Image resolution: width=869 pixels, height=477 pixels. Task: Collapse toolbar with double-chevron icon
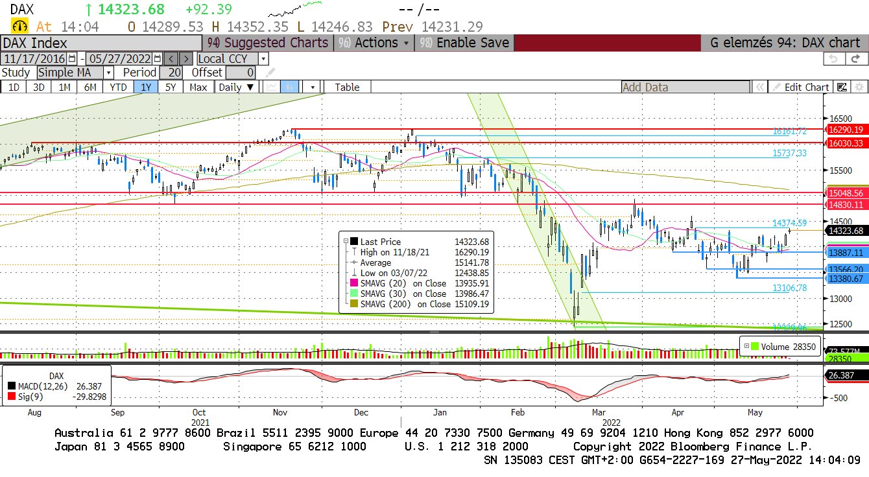click(x=759, y=87)
